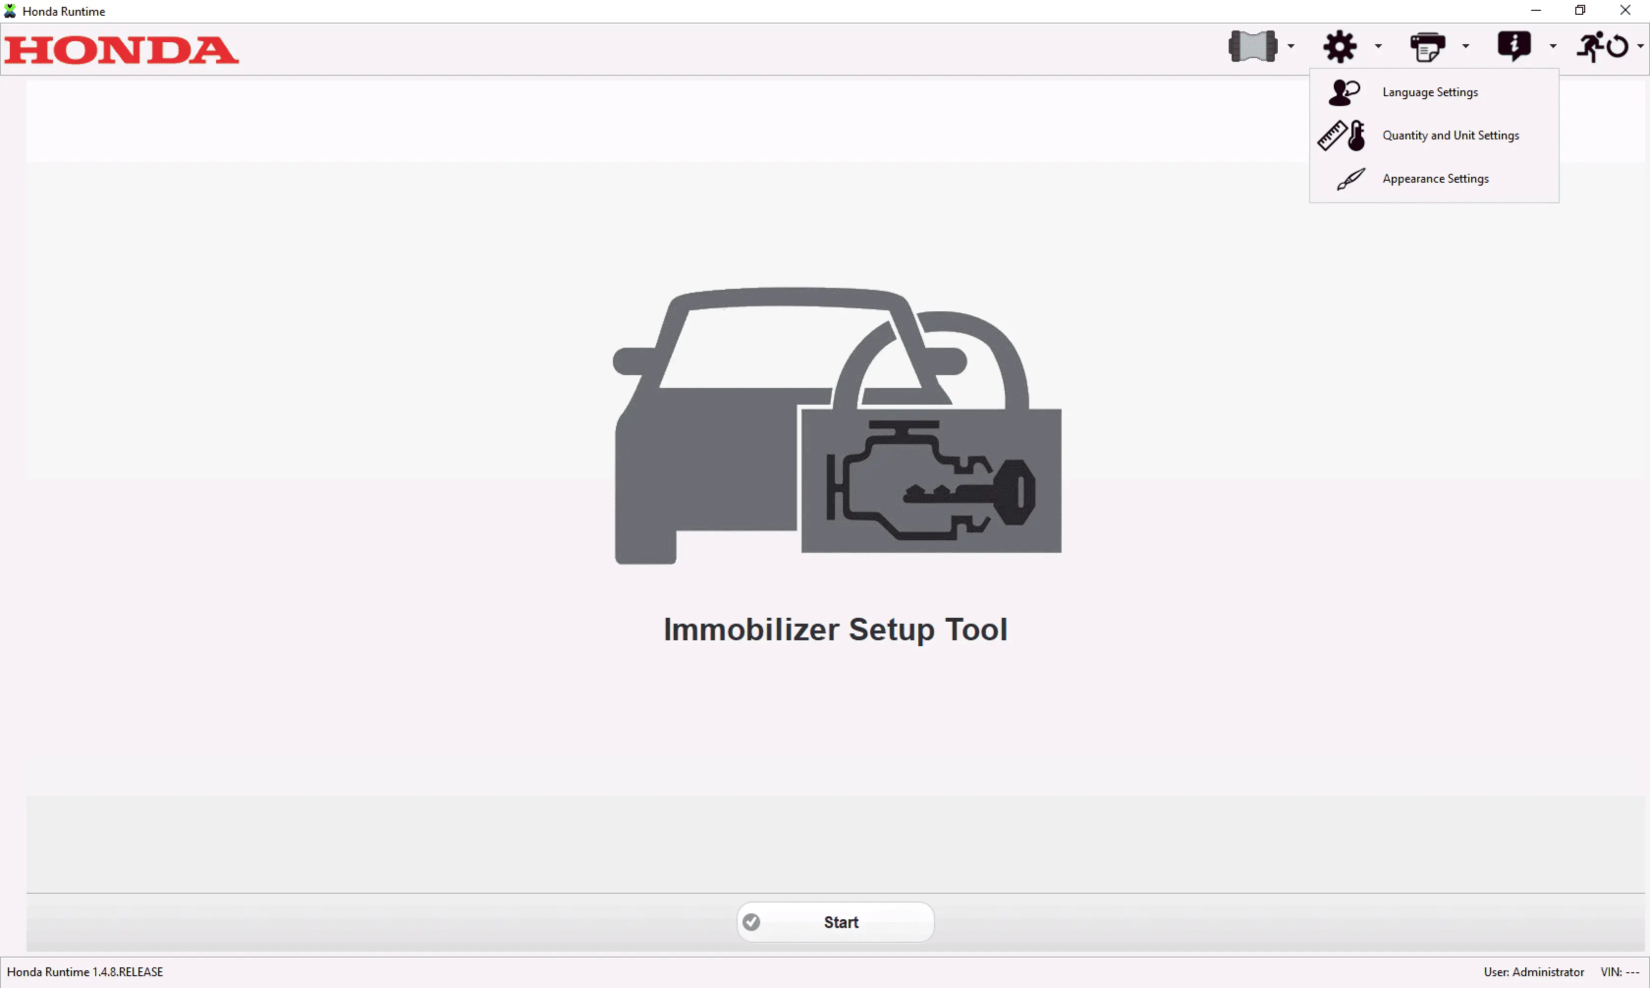This screenshot has height=988, width=1650.
Task: Click the paintbrush Appearance icon
Action: [1350, 178]
